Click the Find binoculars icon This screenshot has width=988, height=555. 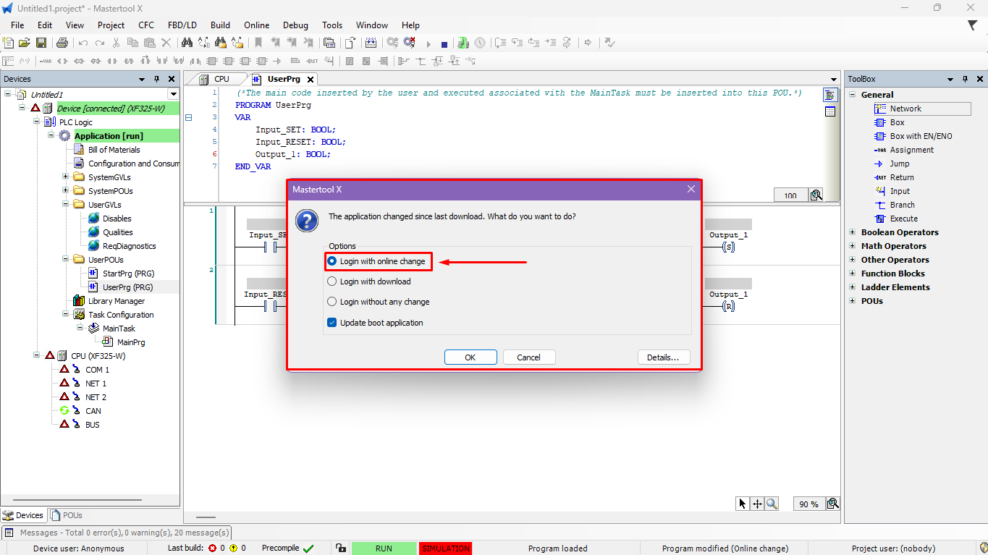187,43
